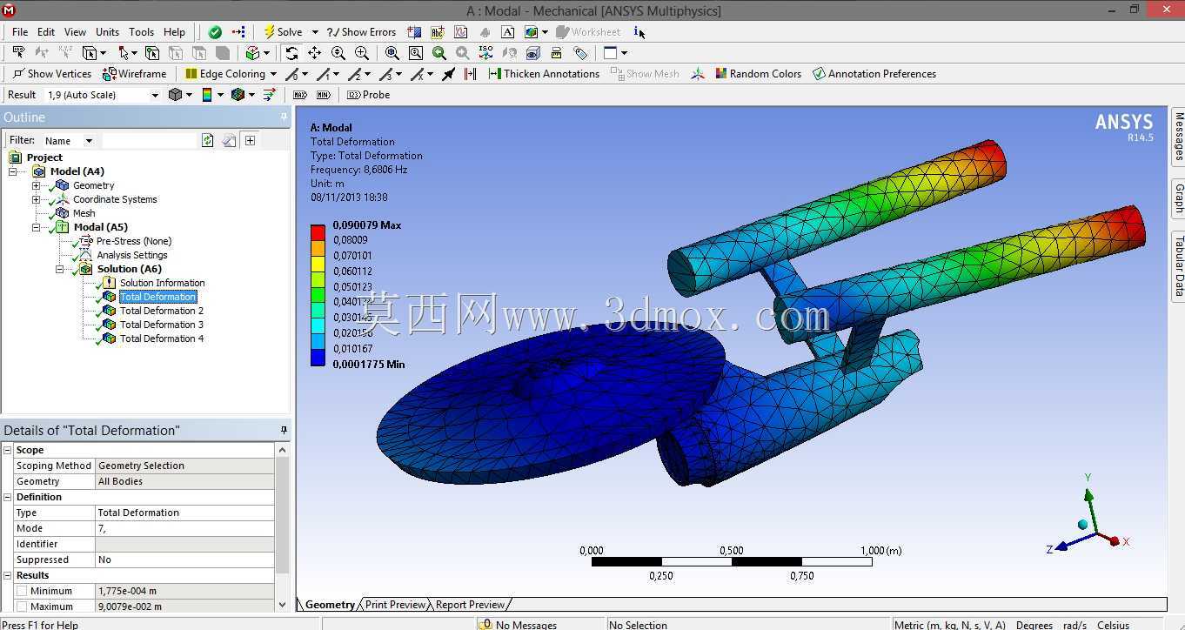This screenshot has width=1185, height=630.
Task: Open the Tabular Data side tab
Action: coord(1179,265)
